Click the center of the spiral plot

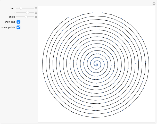96,63
